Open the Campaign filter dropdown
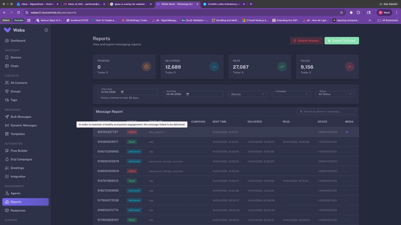The image size is (401, 225). 291,94
